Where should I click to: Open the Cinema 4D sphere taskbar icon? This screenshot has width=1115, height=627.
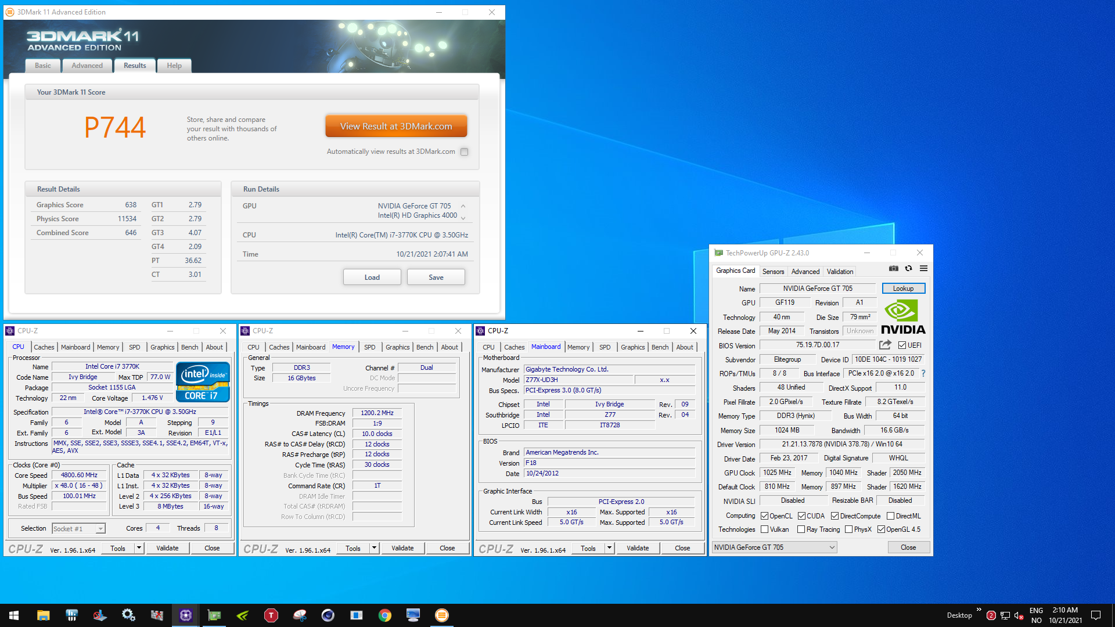tap(328, 615)
